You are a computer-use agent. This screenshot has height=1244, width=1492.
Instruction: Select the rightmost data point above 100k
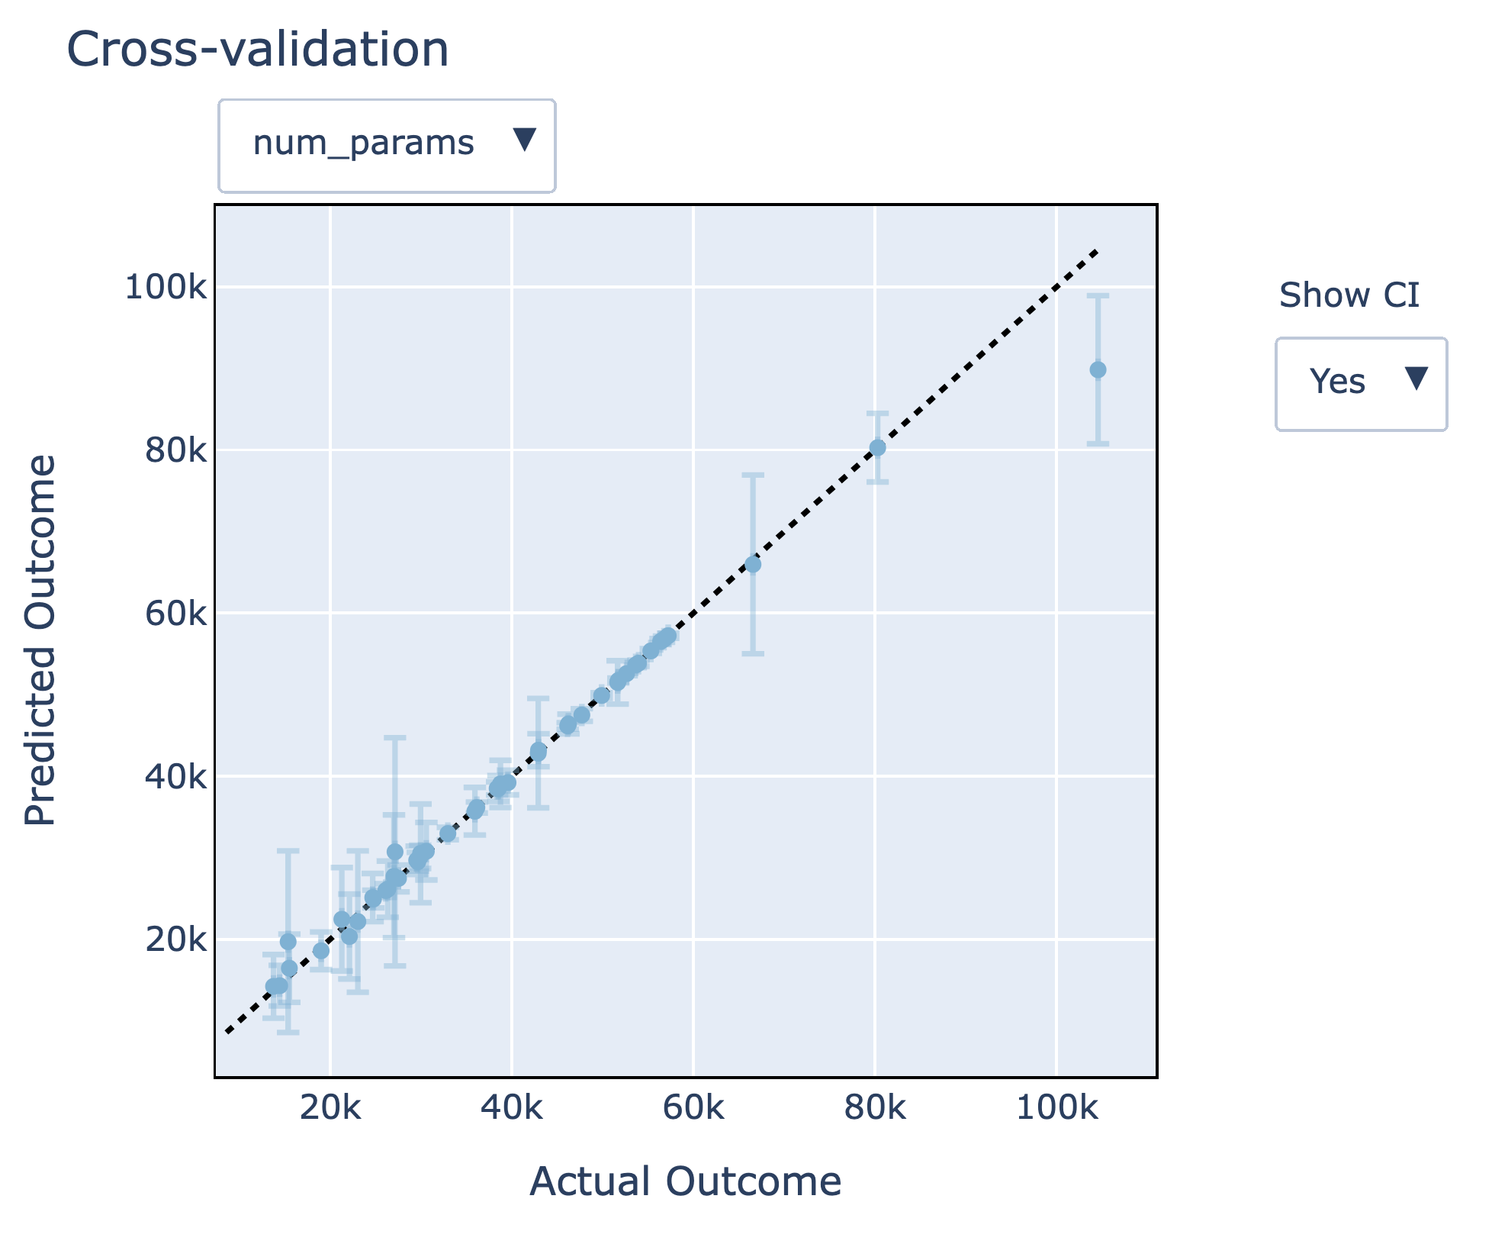[x=1098, y=370]
